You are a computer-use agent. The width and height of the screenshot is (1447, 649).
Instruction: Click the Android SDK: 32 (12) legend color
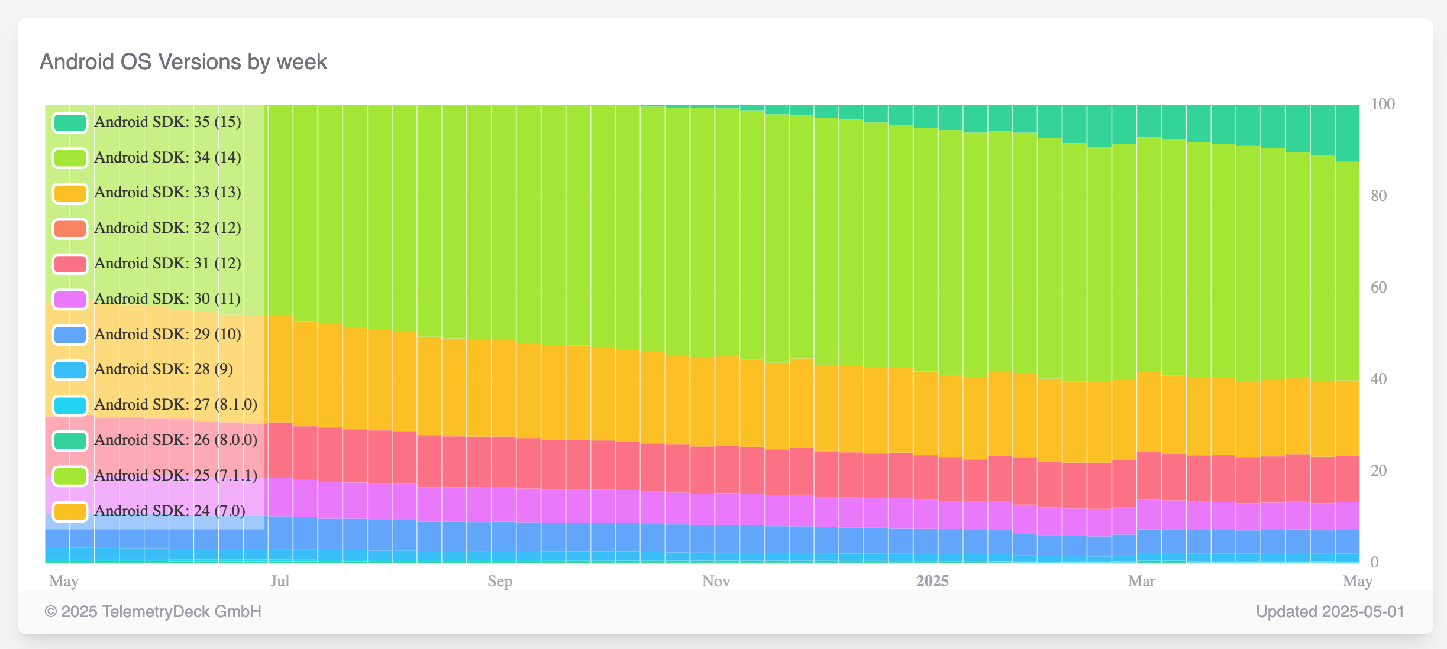(x=70, y=228)
